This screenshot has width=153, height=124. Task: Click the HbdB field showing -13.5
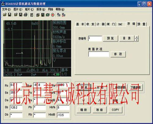point(63,115)
